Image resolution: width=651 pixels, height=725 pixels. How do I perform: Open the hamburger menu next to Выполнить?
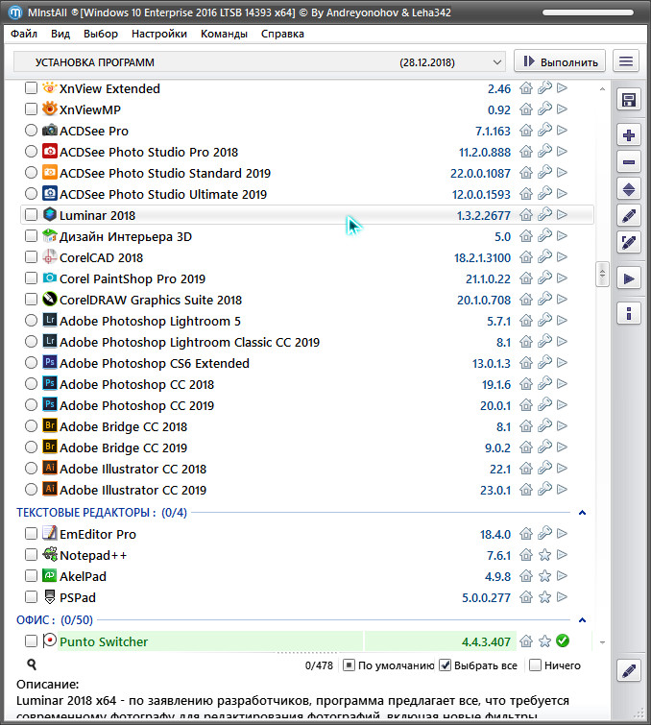pos(626,61)
